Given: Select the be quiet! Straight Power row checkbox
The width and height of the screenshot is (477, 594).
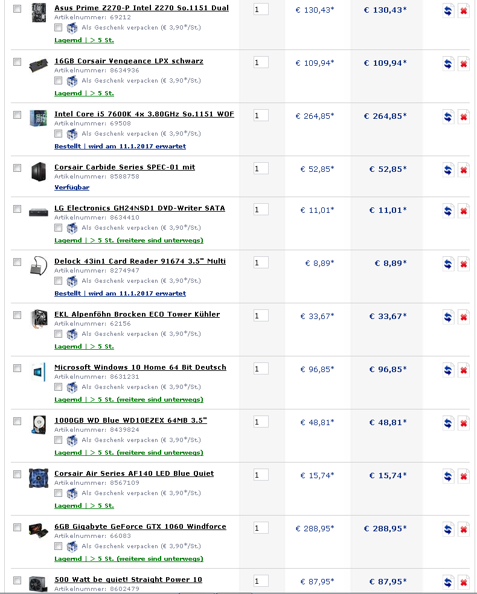Looking at the screenshot, I should 17,580.
